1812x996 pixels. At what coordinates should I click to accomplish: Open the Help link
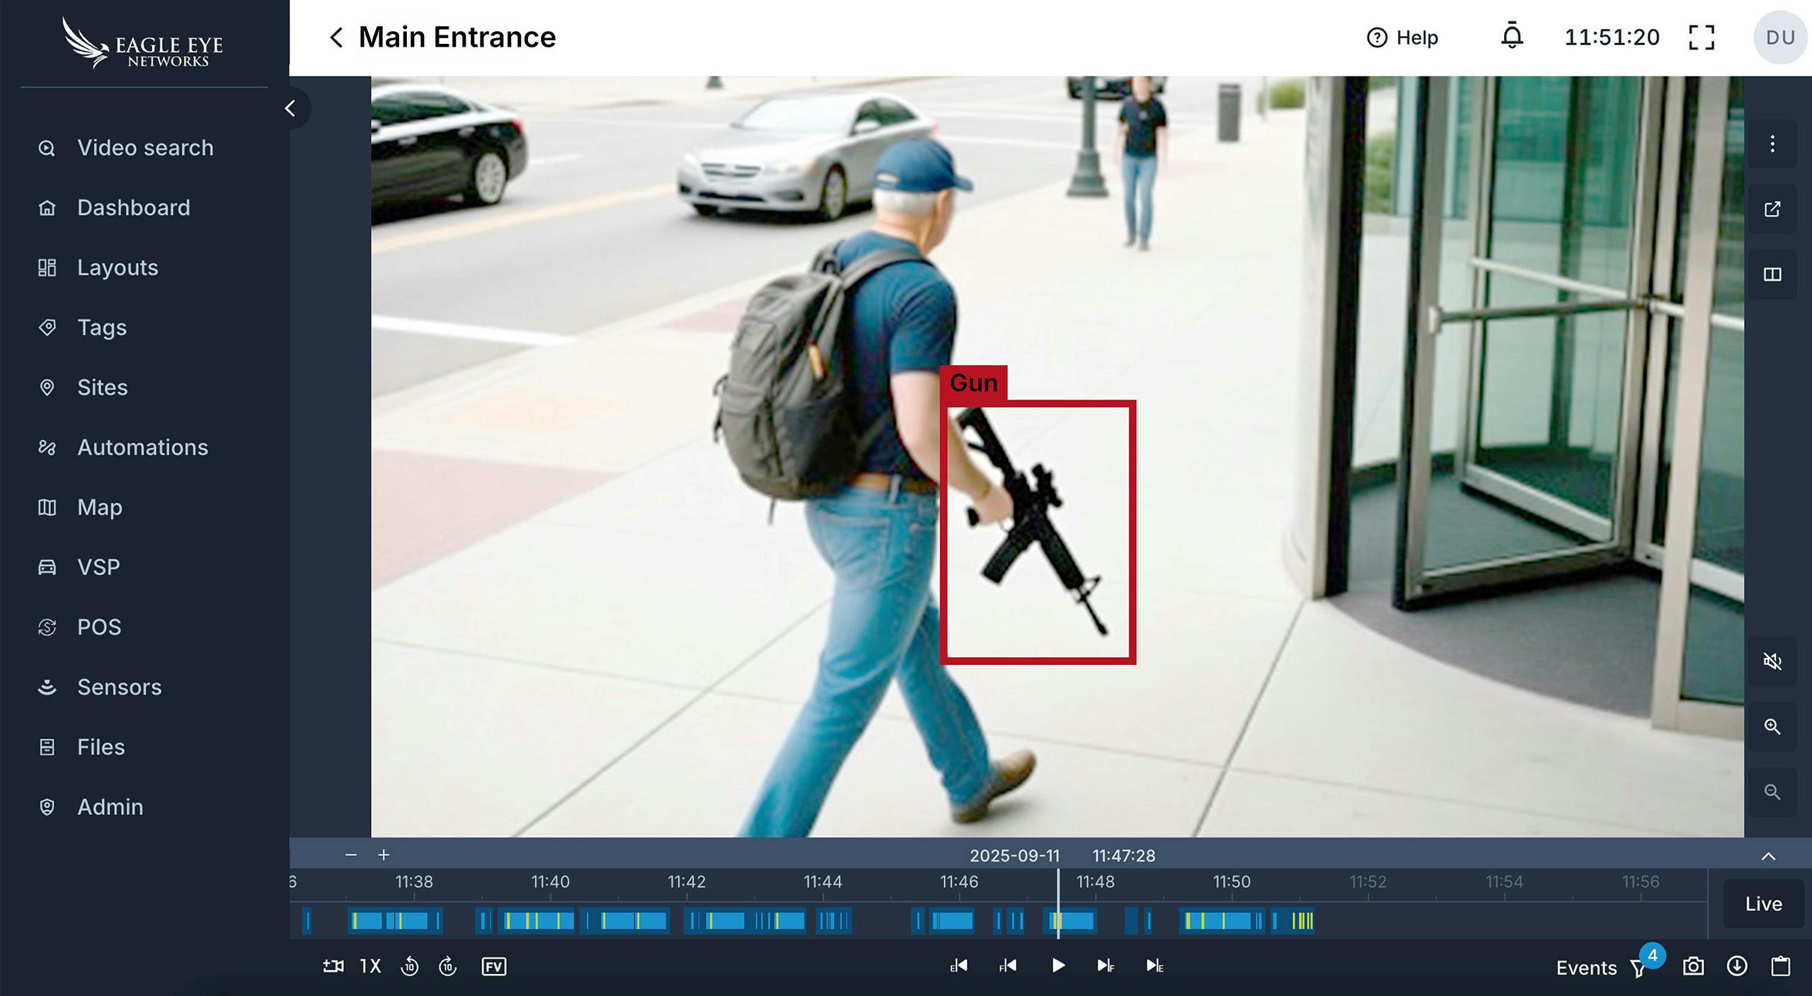point(1404,37)
